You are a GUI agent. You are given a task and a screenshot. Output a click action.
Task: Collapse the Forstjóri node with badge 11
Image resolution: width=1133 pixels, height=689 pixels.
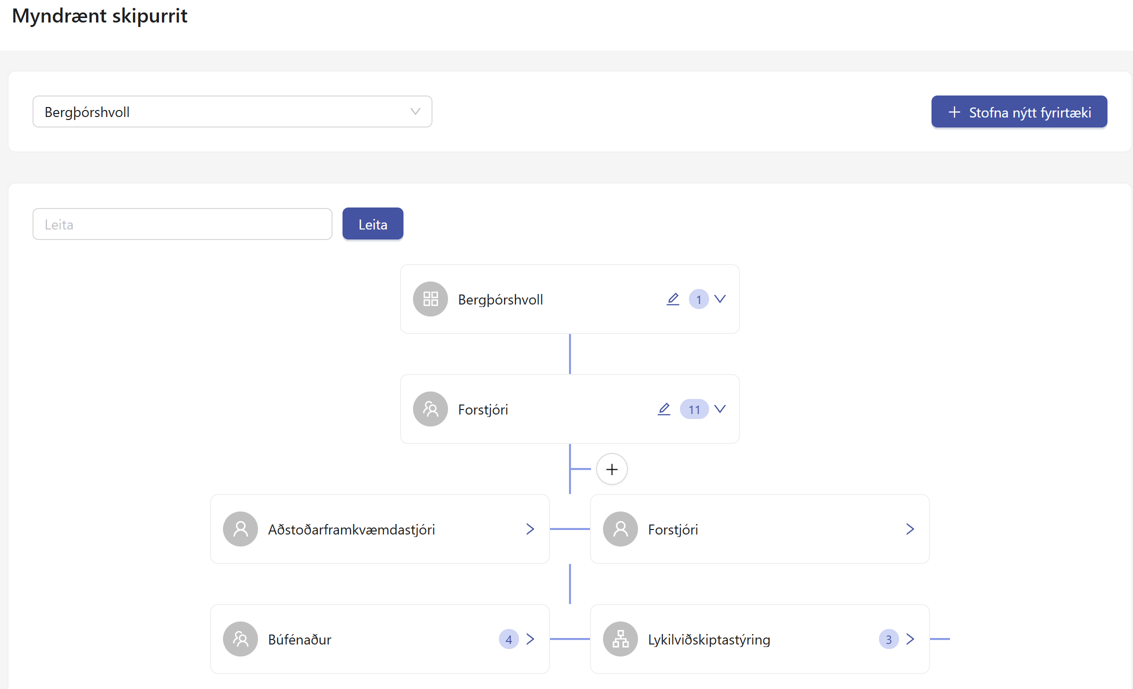(719, 409)
